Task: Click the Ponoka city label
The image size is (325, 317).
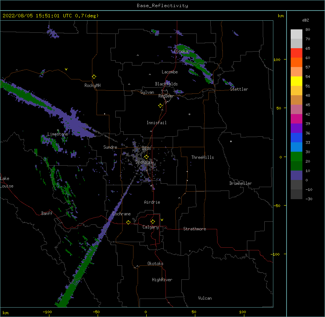Action: point(181,51)
